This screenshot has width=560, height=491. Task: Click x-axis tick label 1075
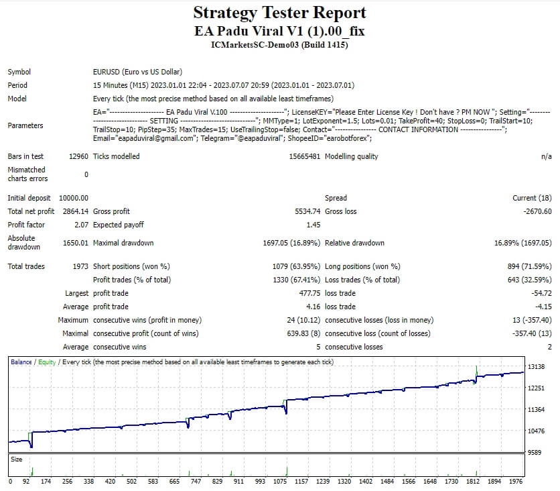pos(280,482)
